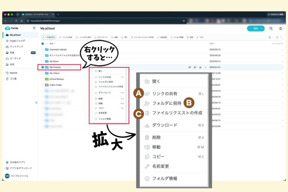Image resolution: width=288 pixels, height=192 pixels.
Task: Choose ファイルリクエストの作成 in small context menu
Action: (x=109, y=87)
